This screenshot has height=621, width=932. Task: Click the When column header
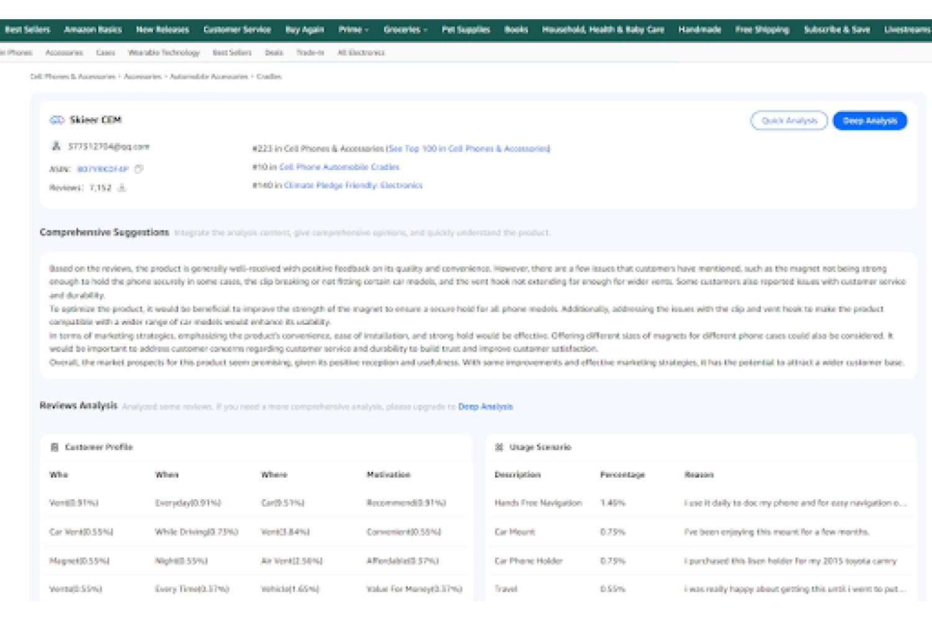click(x=167, y=474)
